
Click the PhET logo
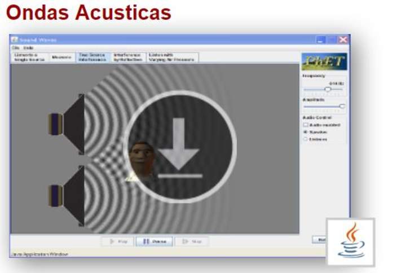324,61
